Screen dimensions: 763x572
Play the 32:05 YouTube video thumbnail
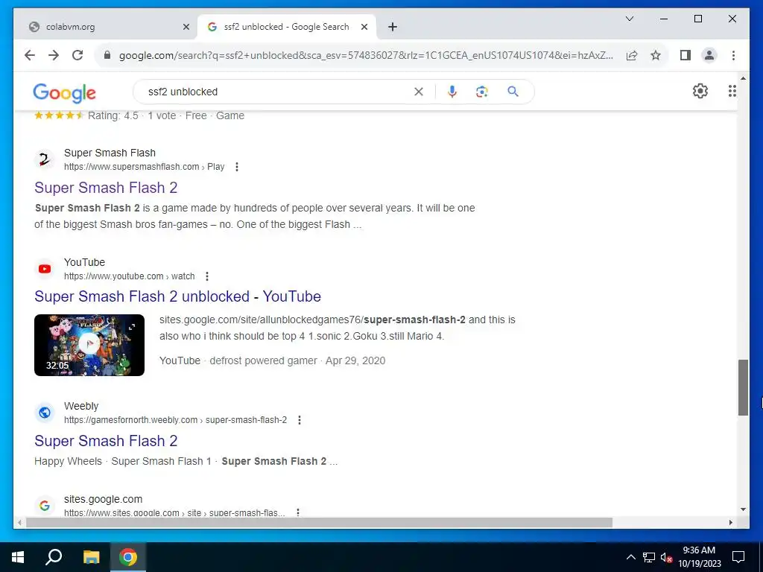89,345
